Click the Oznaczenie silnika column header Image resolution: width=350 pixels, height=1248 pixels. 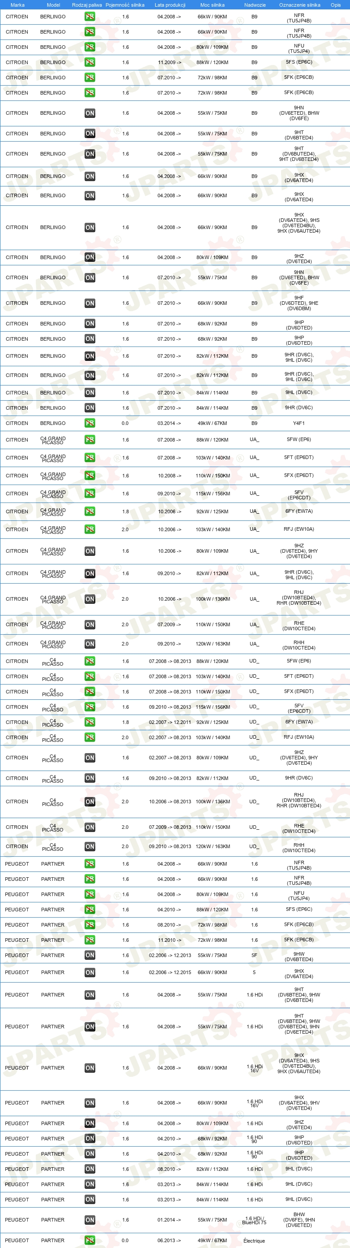click(x=300, y=5)
